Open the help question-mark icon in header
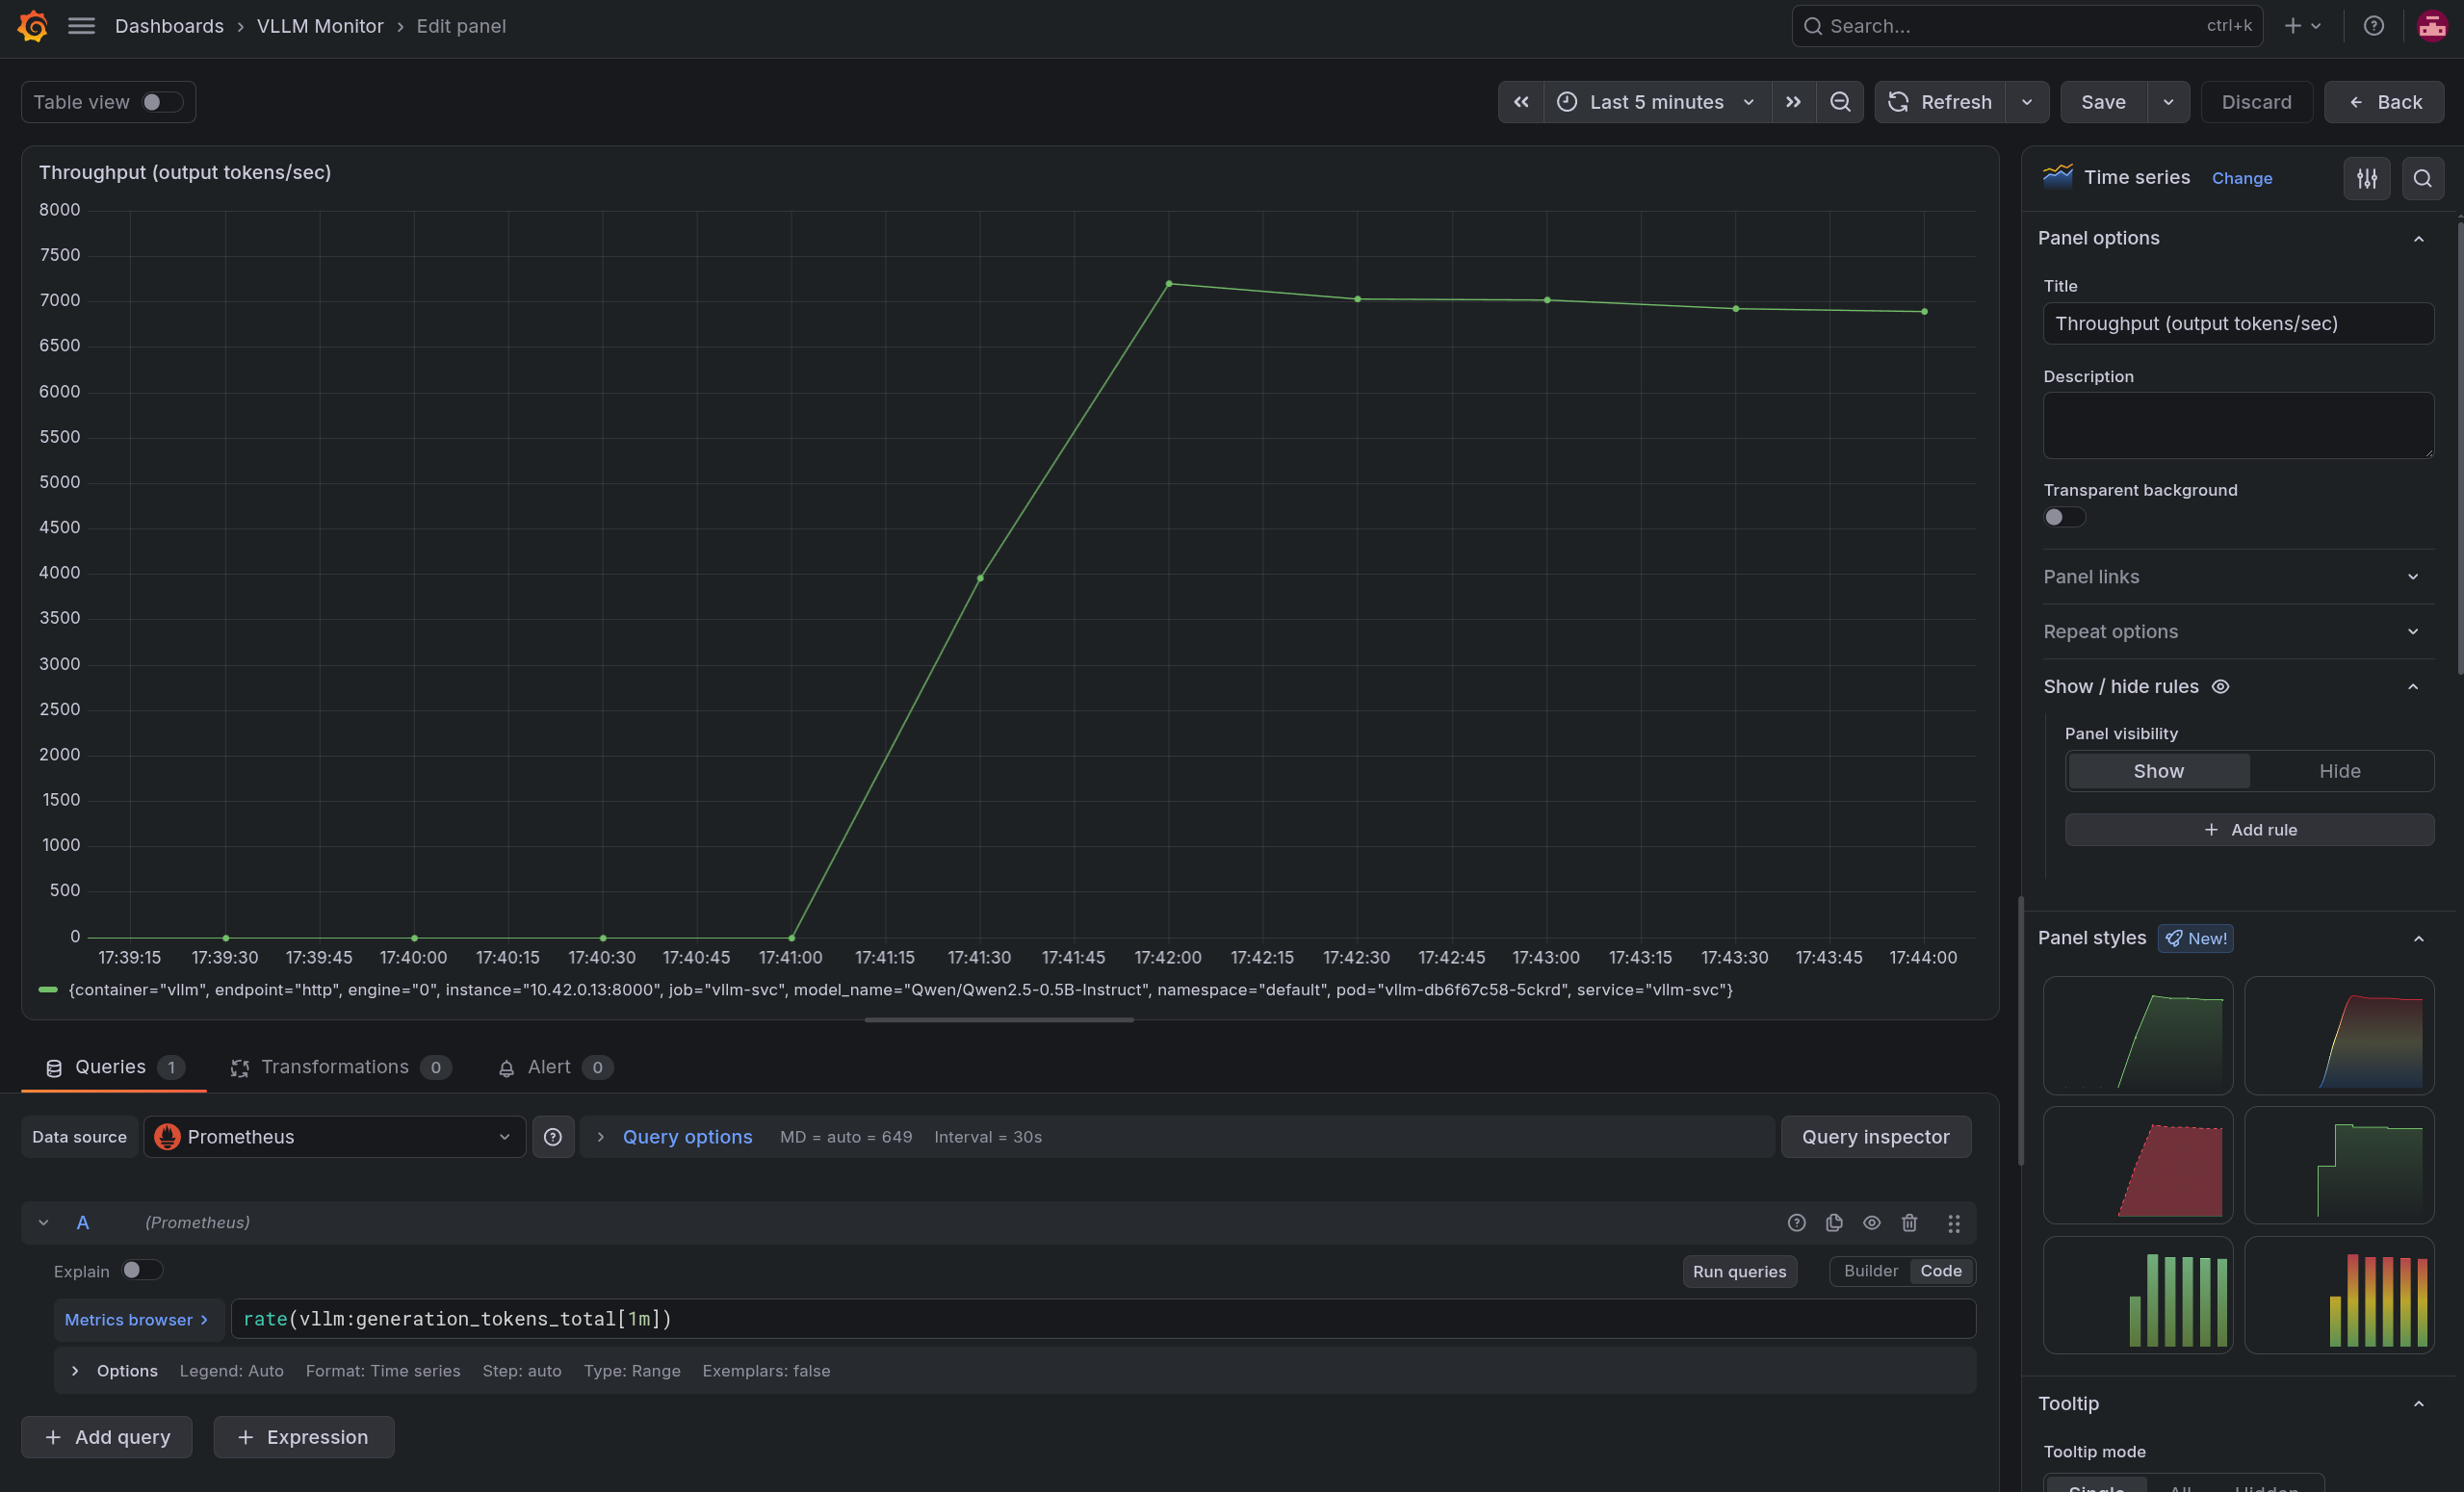The height and width of the screenshot is (1492, 2464). (x=2373, y=26)
